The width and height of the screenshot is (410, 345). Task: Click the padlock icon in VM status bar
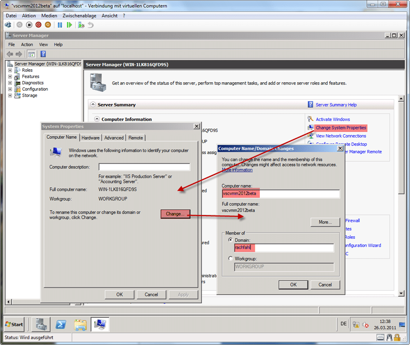point(397,338)
